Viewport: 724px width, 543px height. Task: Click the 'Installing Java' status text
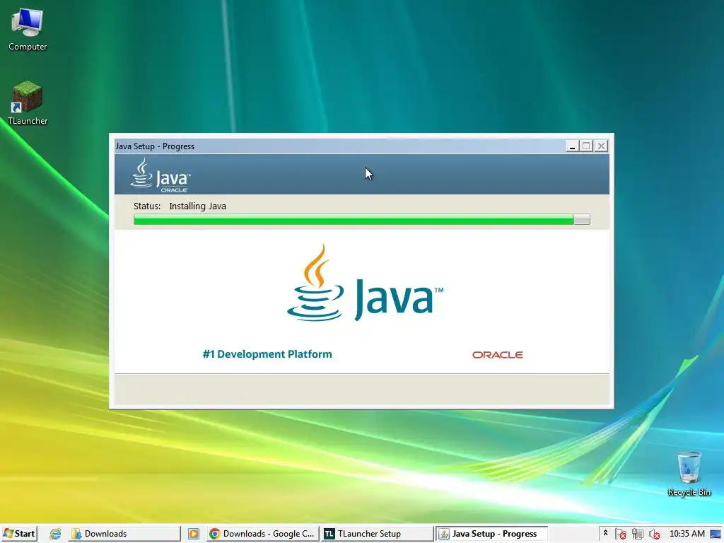click(198, 206)
